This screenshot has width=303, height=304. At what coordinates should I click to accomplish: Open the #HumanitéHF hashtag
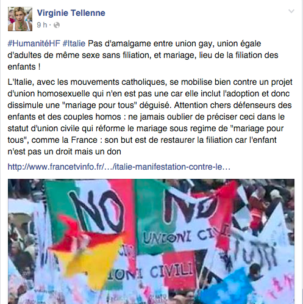[34, 44]
